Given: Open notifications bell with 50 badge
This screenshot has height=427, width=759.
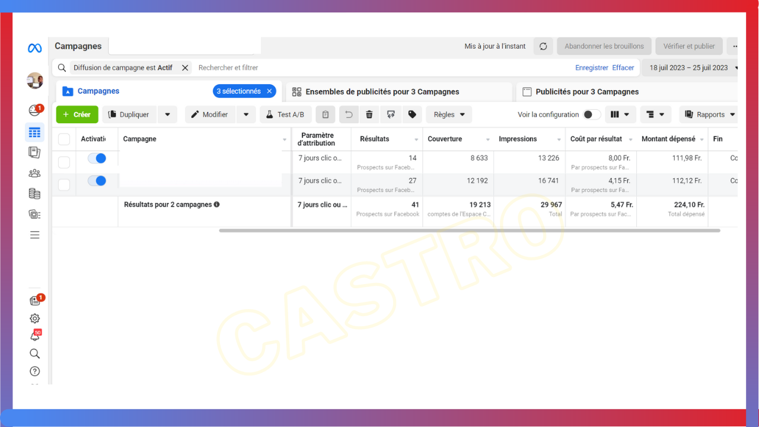Looking at the screenshot, I should point(35,336).
